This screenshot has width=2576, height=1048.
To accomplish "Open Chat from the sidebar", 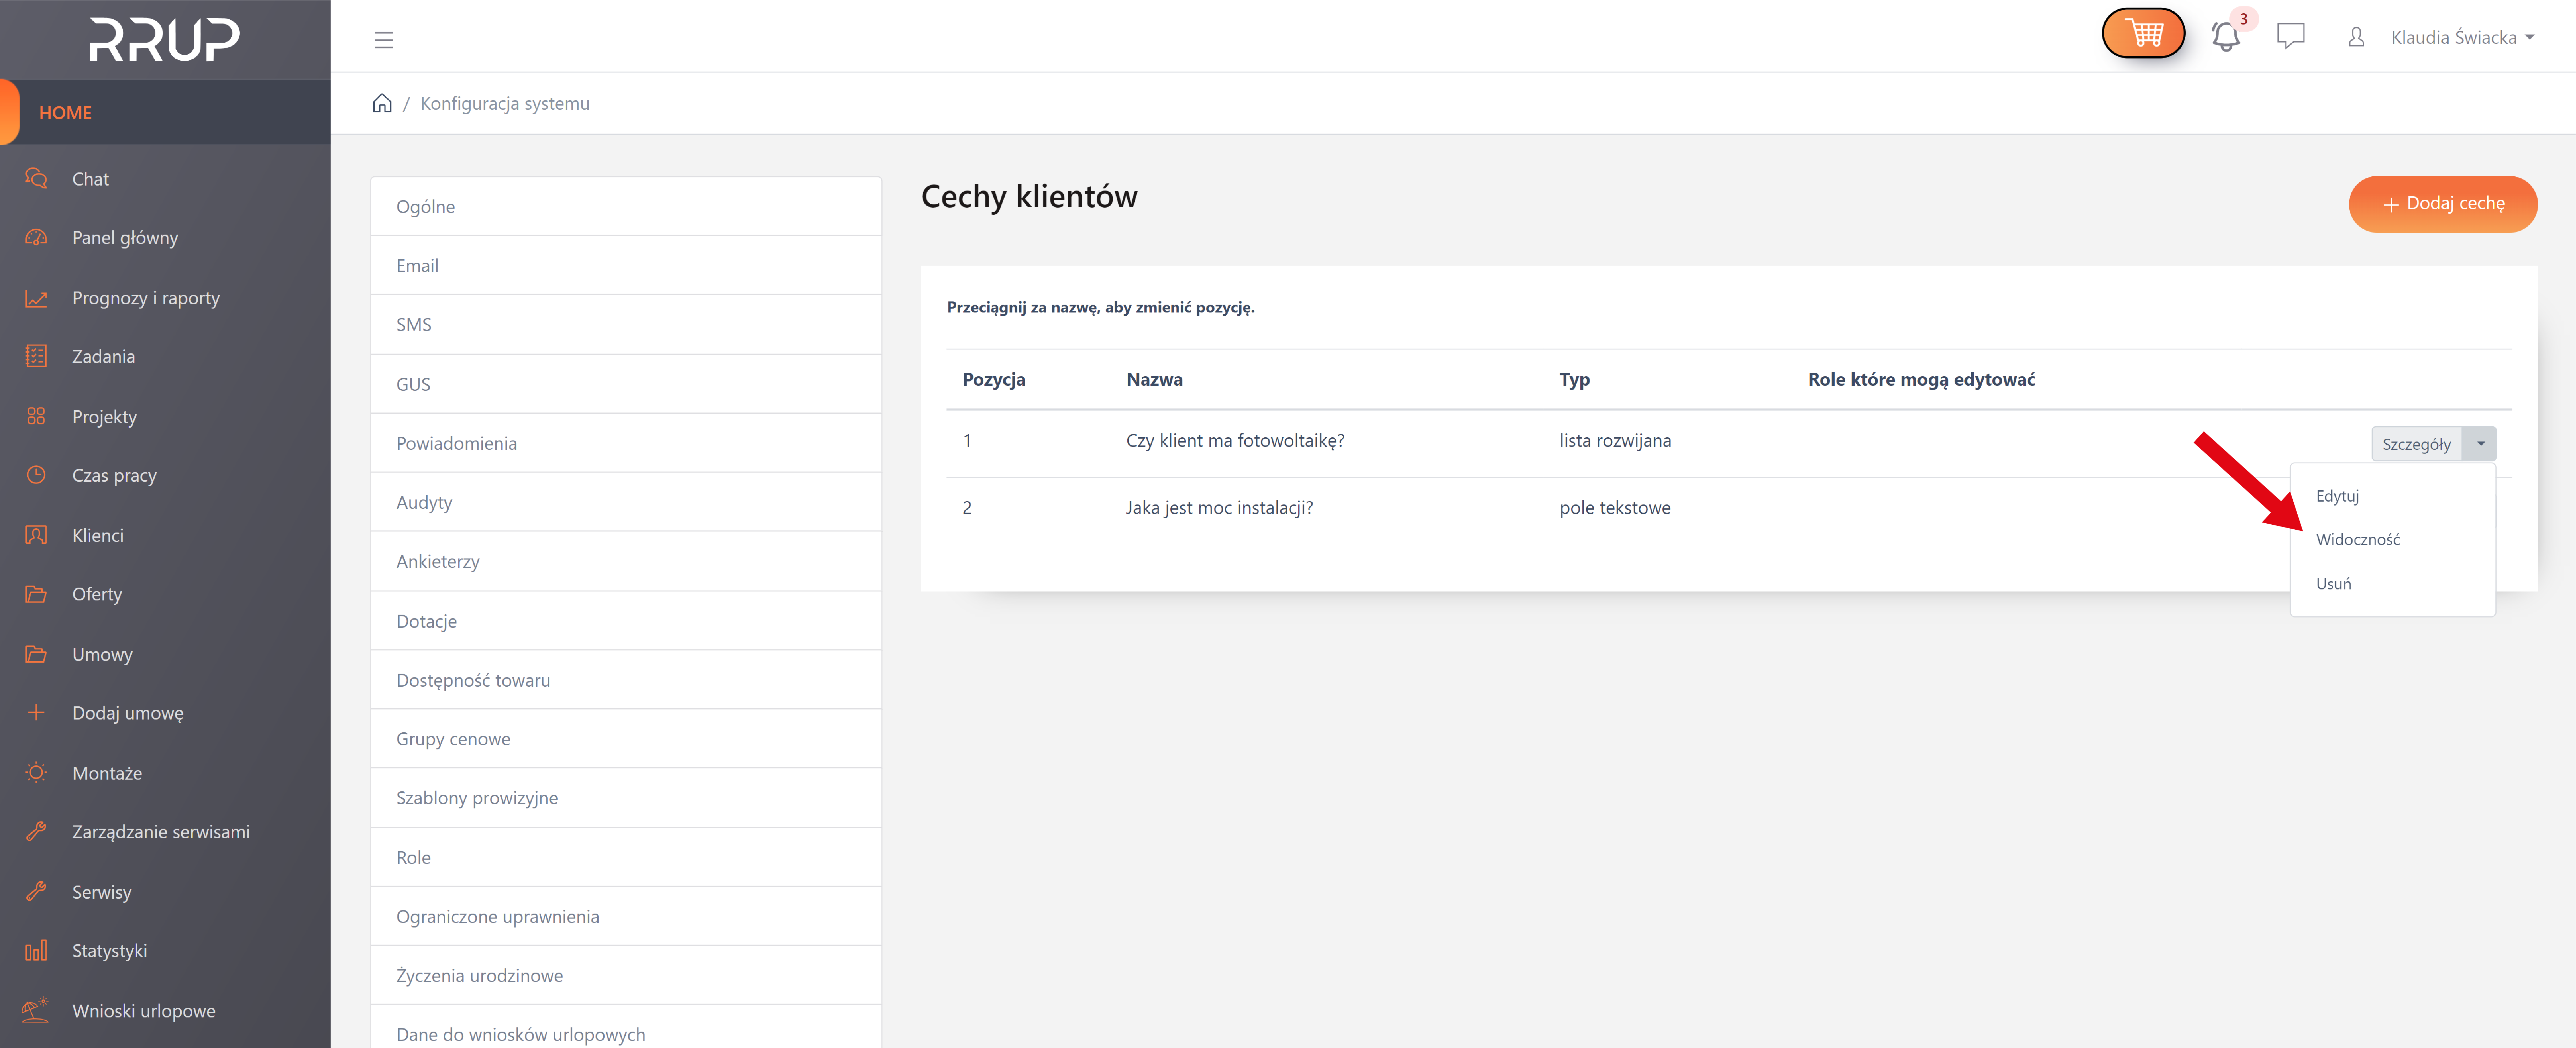I will coord(90,179).
